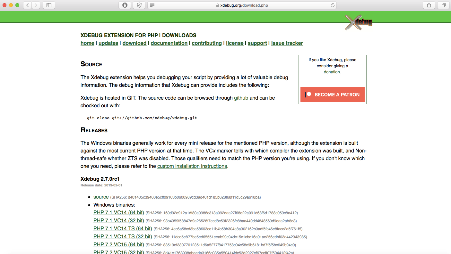The image size is (451, 254).
Task: Open custom installation instructions link
Action: point(192,166)
